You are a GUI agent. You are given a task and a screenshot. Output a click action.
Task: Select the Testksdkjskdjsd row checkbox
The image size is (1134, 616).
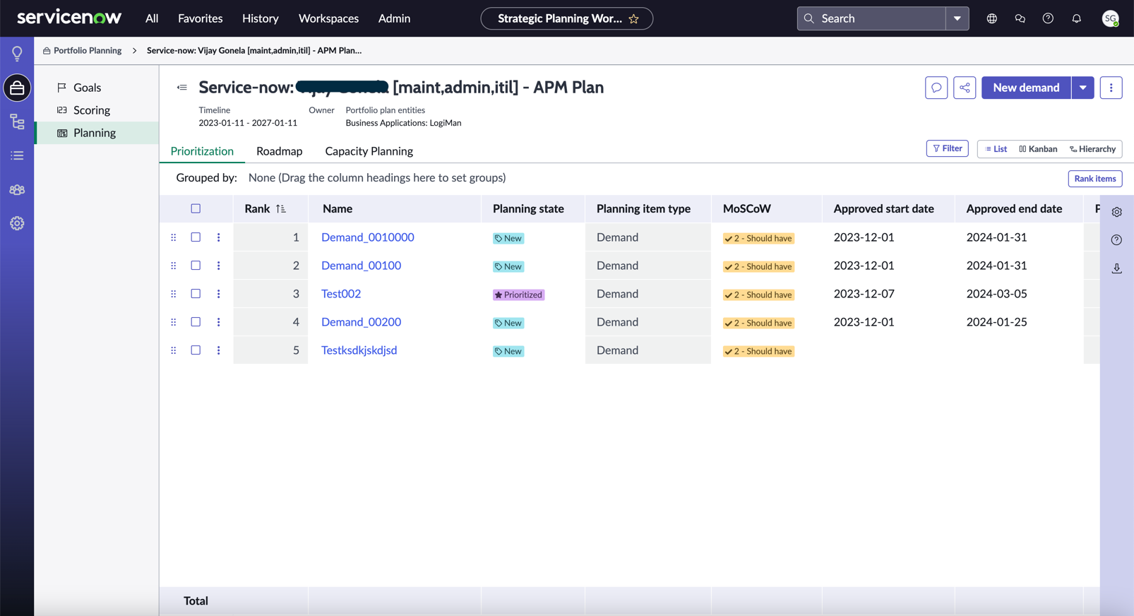pyautogui.click(x=196, y=350)
